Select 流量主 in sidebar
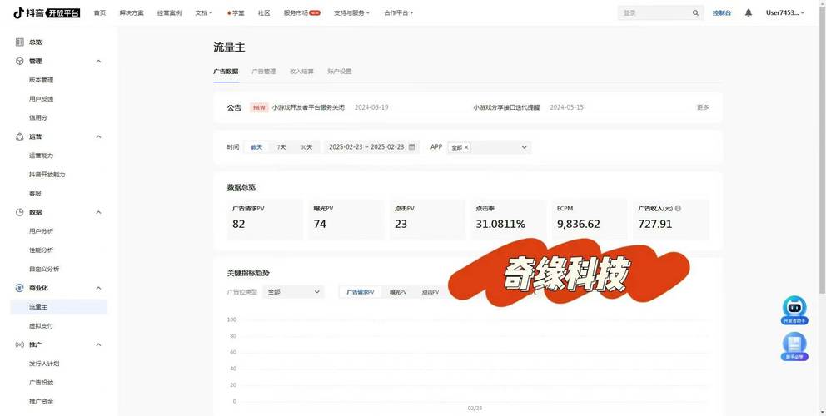 click(x=58, y=307)
